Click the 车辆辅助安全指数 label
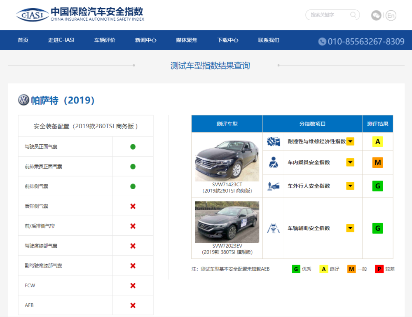 309,228
